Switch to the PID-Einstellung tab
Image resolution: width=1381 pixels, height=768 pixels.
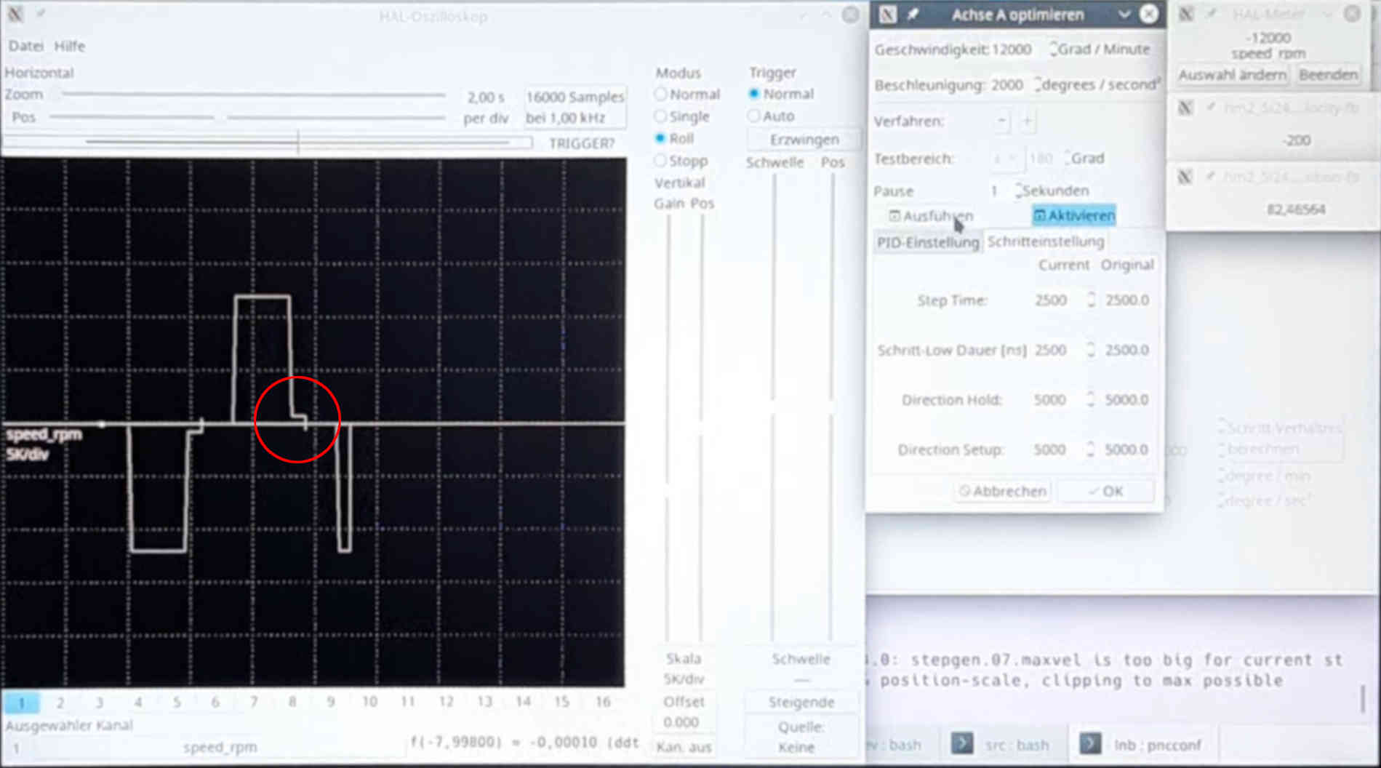[927, 242]
